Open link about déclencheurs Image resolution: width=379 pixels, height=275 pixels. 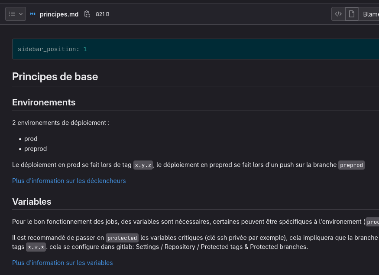click(x=69, y=181)
